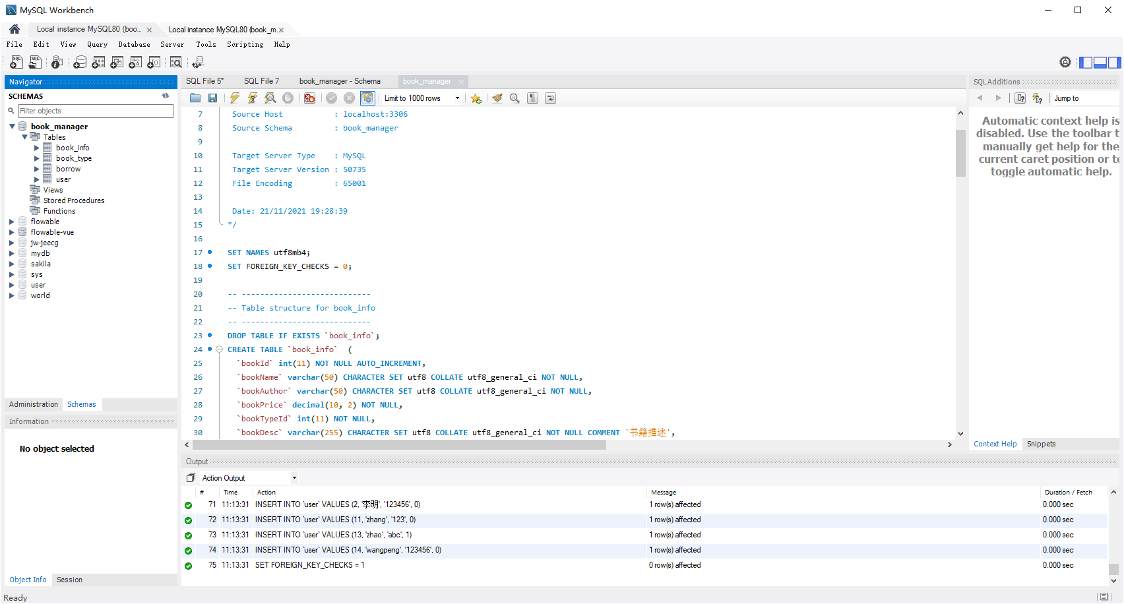Collapse the Tables folder

point(24,137)
